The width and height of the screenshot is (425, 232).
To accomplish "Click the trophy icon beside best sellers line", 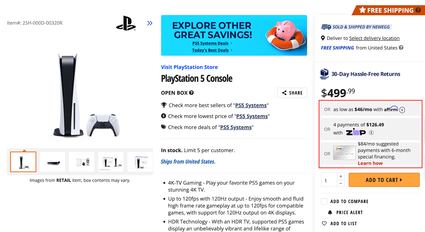I will pyautogui.click(x=164, y=105).
